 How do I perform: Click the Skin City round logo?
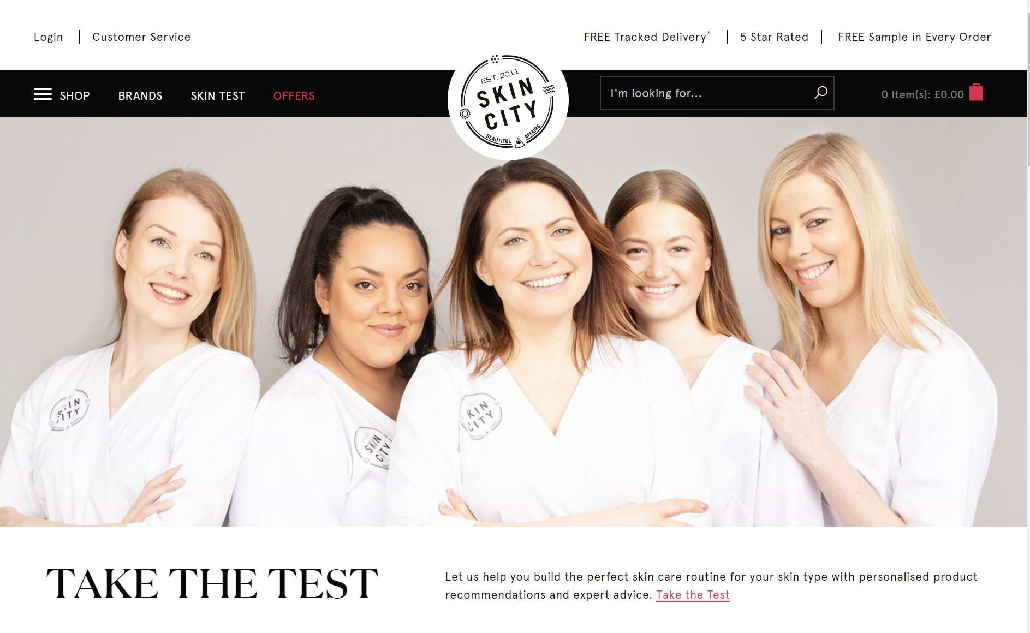pyautogui.click(x=508, y=101)
